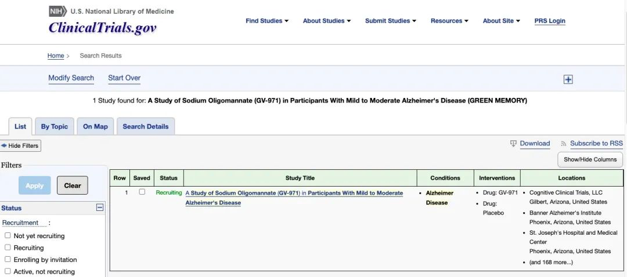This screenshot has width=627, height=277.
Task: Open ClinicalTrials.gov site logo
Action: 102,28
